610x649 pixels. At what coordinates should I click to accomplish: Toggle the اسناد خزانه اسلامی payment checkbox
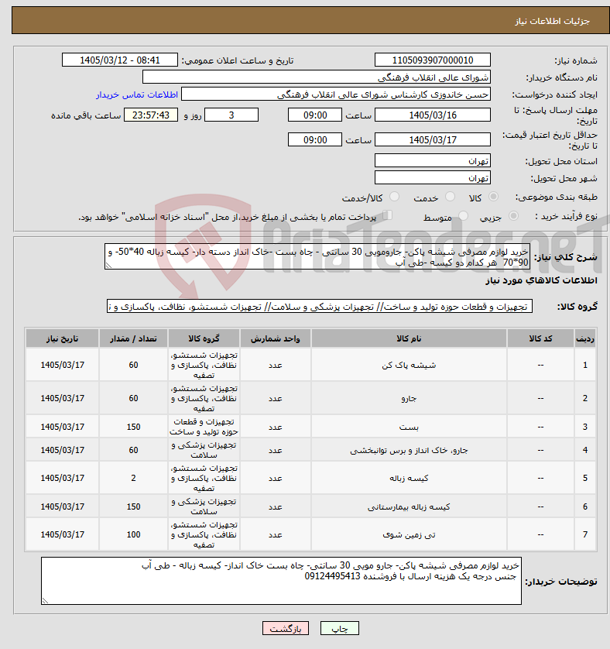click(387, 215)
